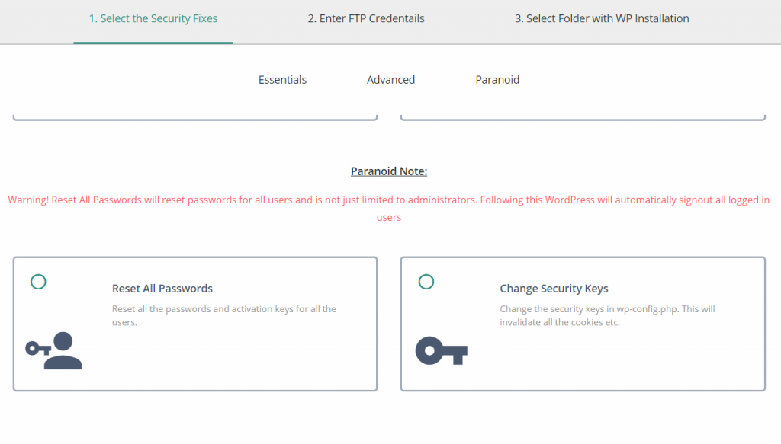Click the Reset All Passwords title
781x444 pixels.
[162, 289]
